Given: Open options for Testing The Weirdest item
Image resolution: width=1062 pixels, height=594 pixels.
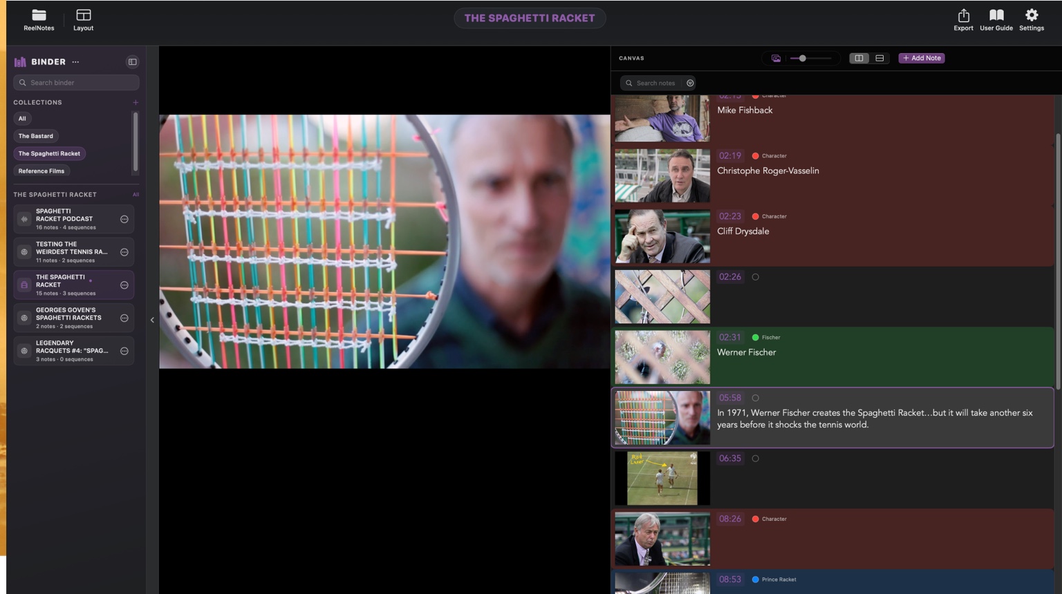Looking at the screenshot, I should pos(124,252).
